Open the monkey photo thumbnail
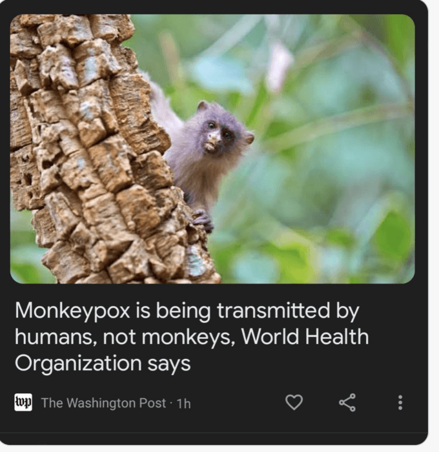This screenshot has height=452, width=439. (212, 149)
